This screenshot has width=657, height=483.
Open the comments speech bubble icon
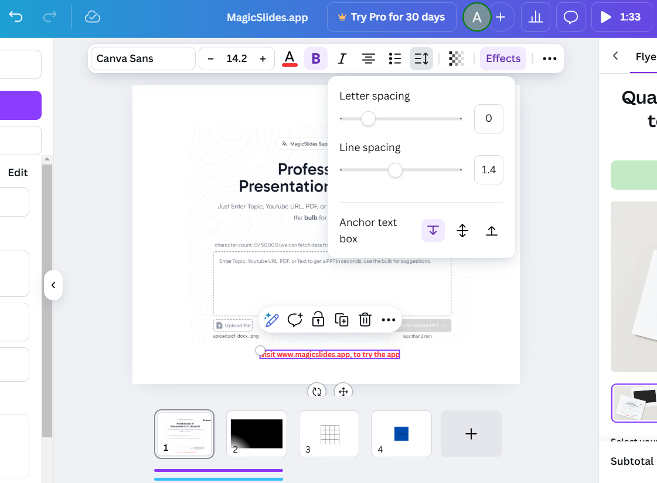tap(571, 17)
